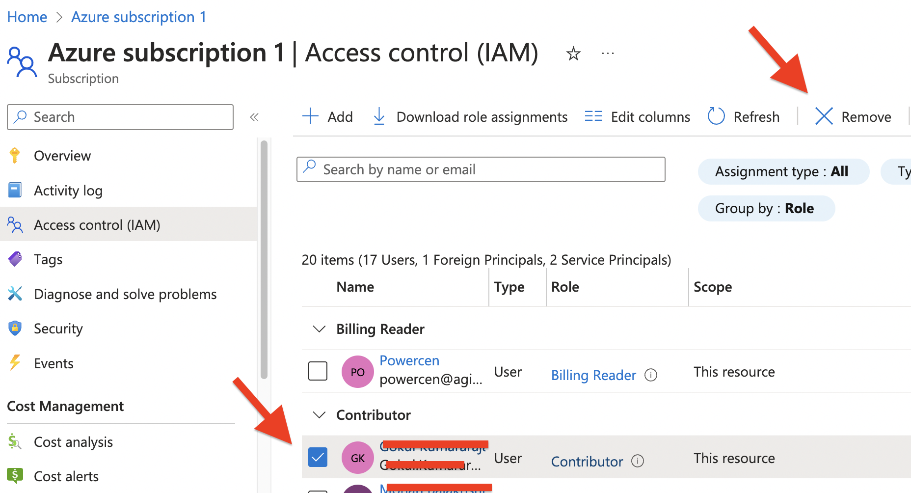The image size is (911, 493).
Task: Click the Events lightning bolt icon
Action: 15,362
